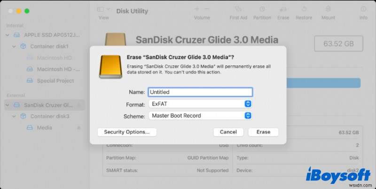Collapse Container disk3 in sidebar
This screenshot has width=376, height=189.
point(14,116)
